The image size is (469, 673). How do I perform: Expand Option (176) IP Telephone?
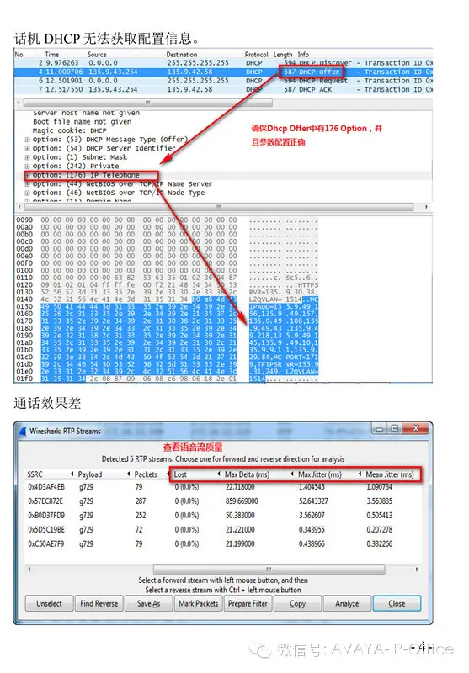(x=28, y=175)
